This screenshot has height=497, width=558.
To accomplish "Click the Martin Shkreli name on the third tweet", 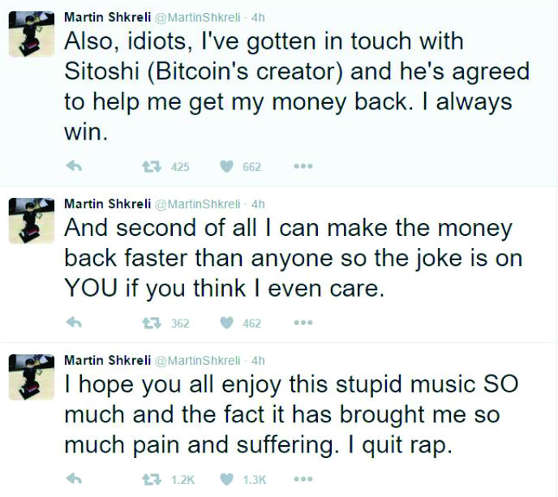I will (106, 360).
